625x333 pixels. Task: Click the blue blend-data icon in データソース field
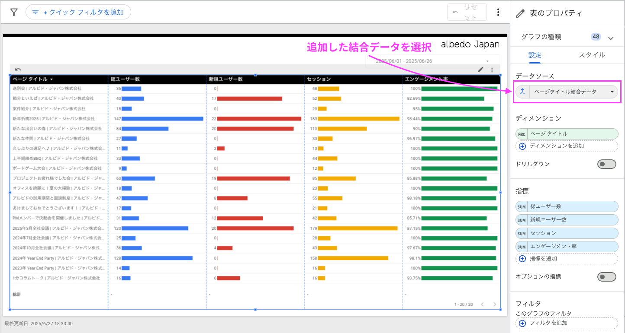(x=522, y=92)
